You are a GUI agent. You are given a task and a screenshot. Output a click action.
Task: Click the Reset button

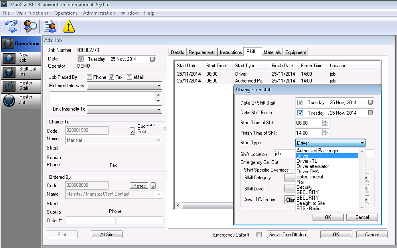click(139, 186)
